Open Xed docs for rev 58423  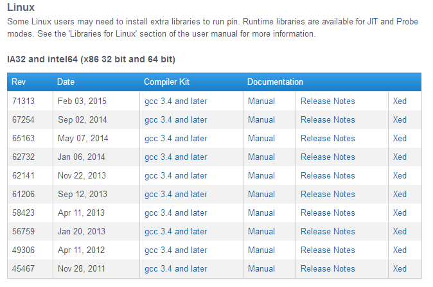click(400, 213)
